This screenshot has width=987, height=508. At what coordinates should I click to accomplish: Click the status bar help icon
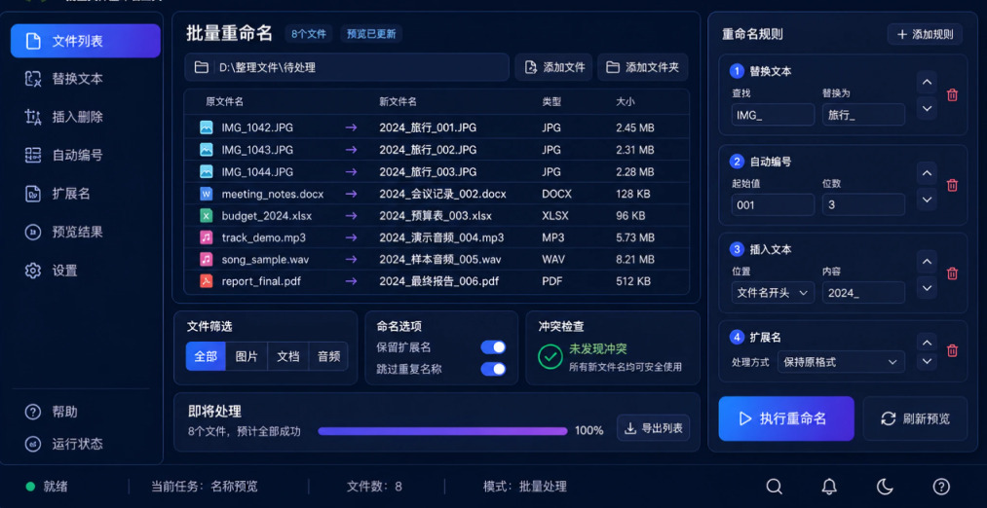[941, 487]
